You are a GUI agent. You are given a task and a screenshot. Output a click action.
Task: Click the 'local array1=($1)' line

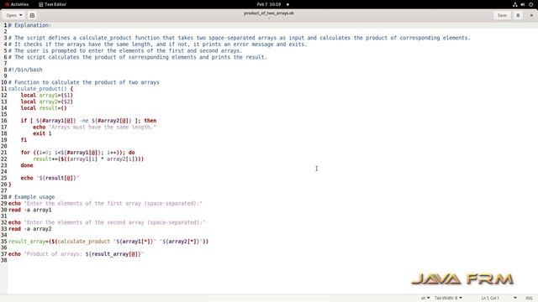47,95
